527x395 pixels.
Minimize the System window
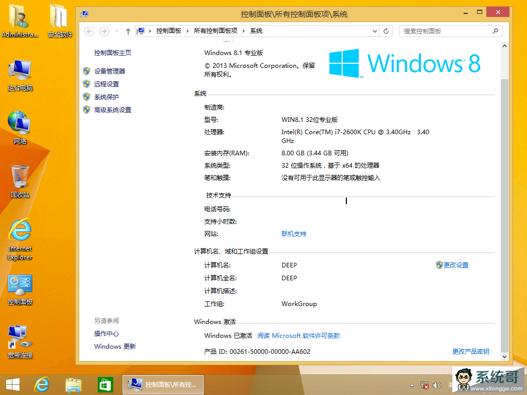click(466, 13)
